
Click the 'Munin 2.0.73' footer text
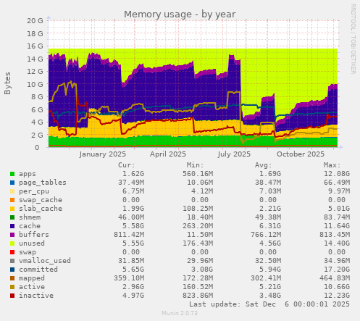180,313
